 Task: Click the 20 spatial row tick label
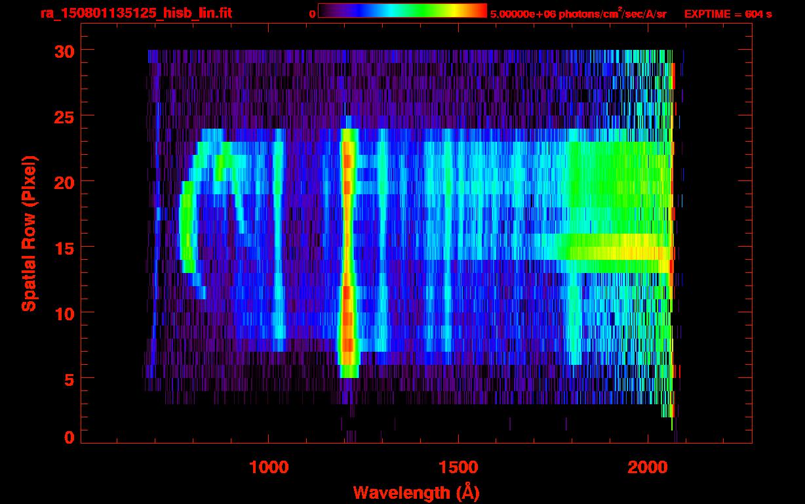click(x=66, y=182)
